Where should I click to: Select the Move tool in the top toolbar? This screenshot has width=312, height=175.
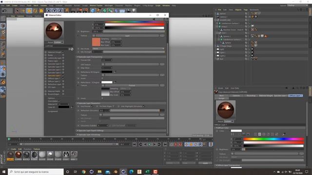(x=23, y=11)
